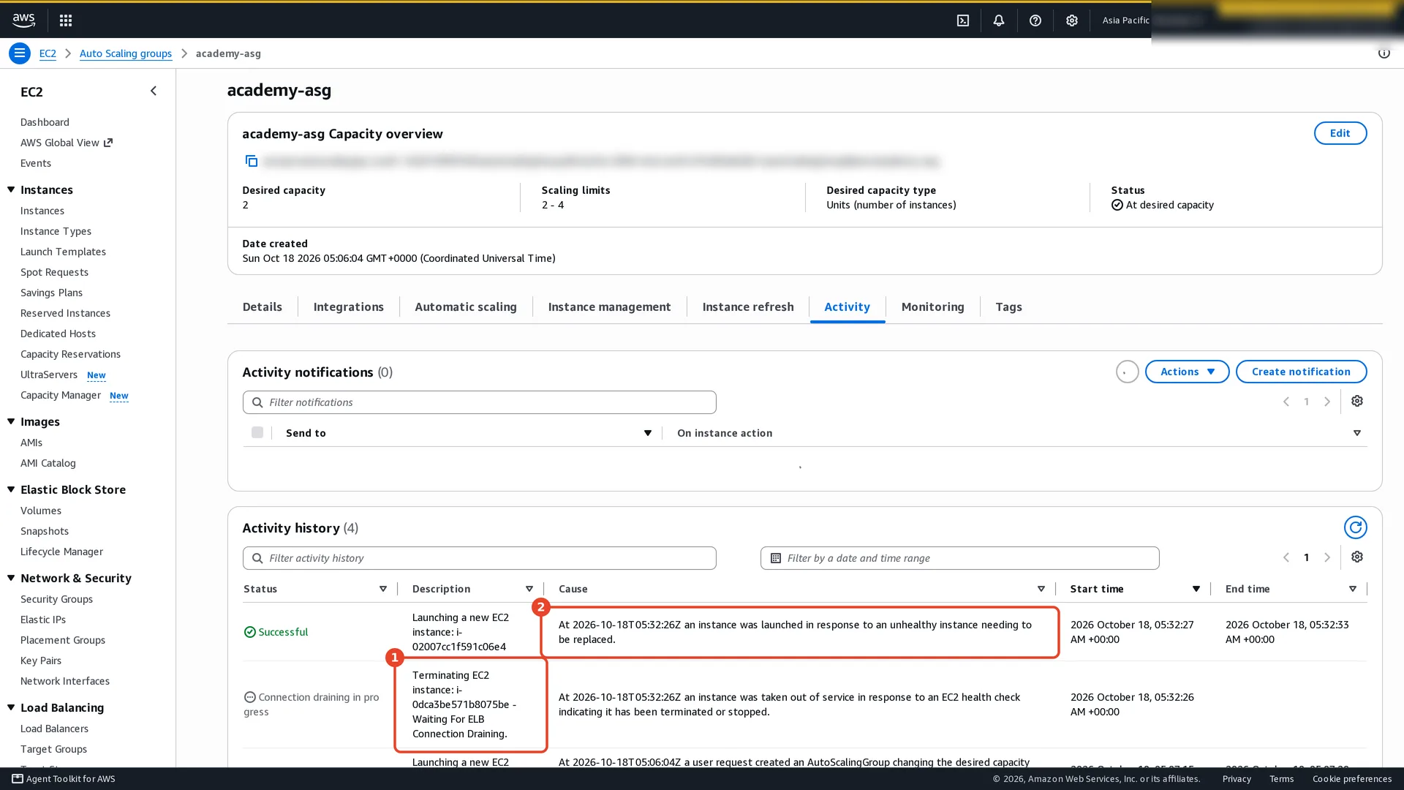Viewport: 1404px width, 790px height.
Task: Open the Monitoring tab
Action: [932, 307]
